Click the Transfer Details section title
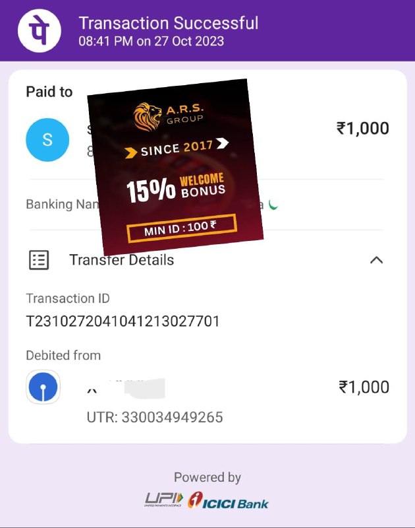The width and height of the screenshot is (415, 528). pos(122,260)
